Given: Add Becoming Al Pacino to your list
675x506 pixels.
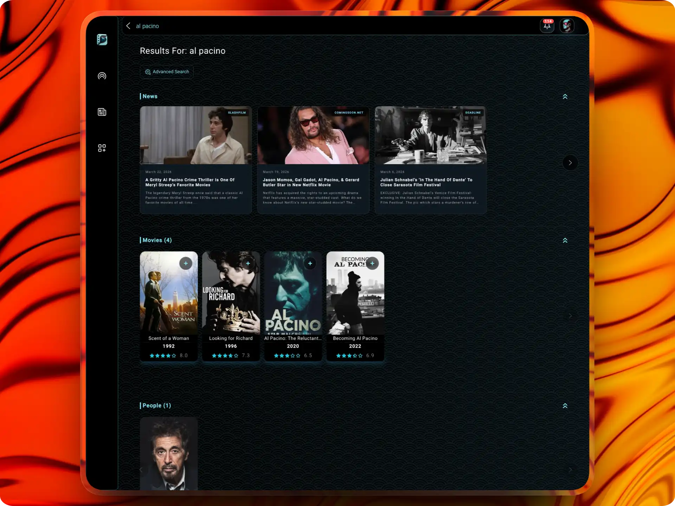Looking at the screenshot, I should tap(372, 263).
